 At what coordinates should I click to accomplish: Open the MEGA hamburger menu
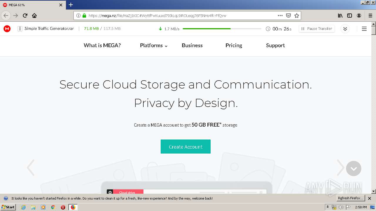pos(364,29)
